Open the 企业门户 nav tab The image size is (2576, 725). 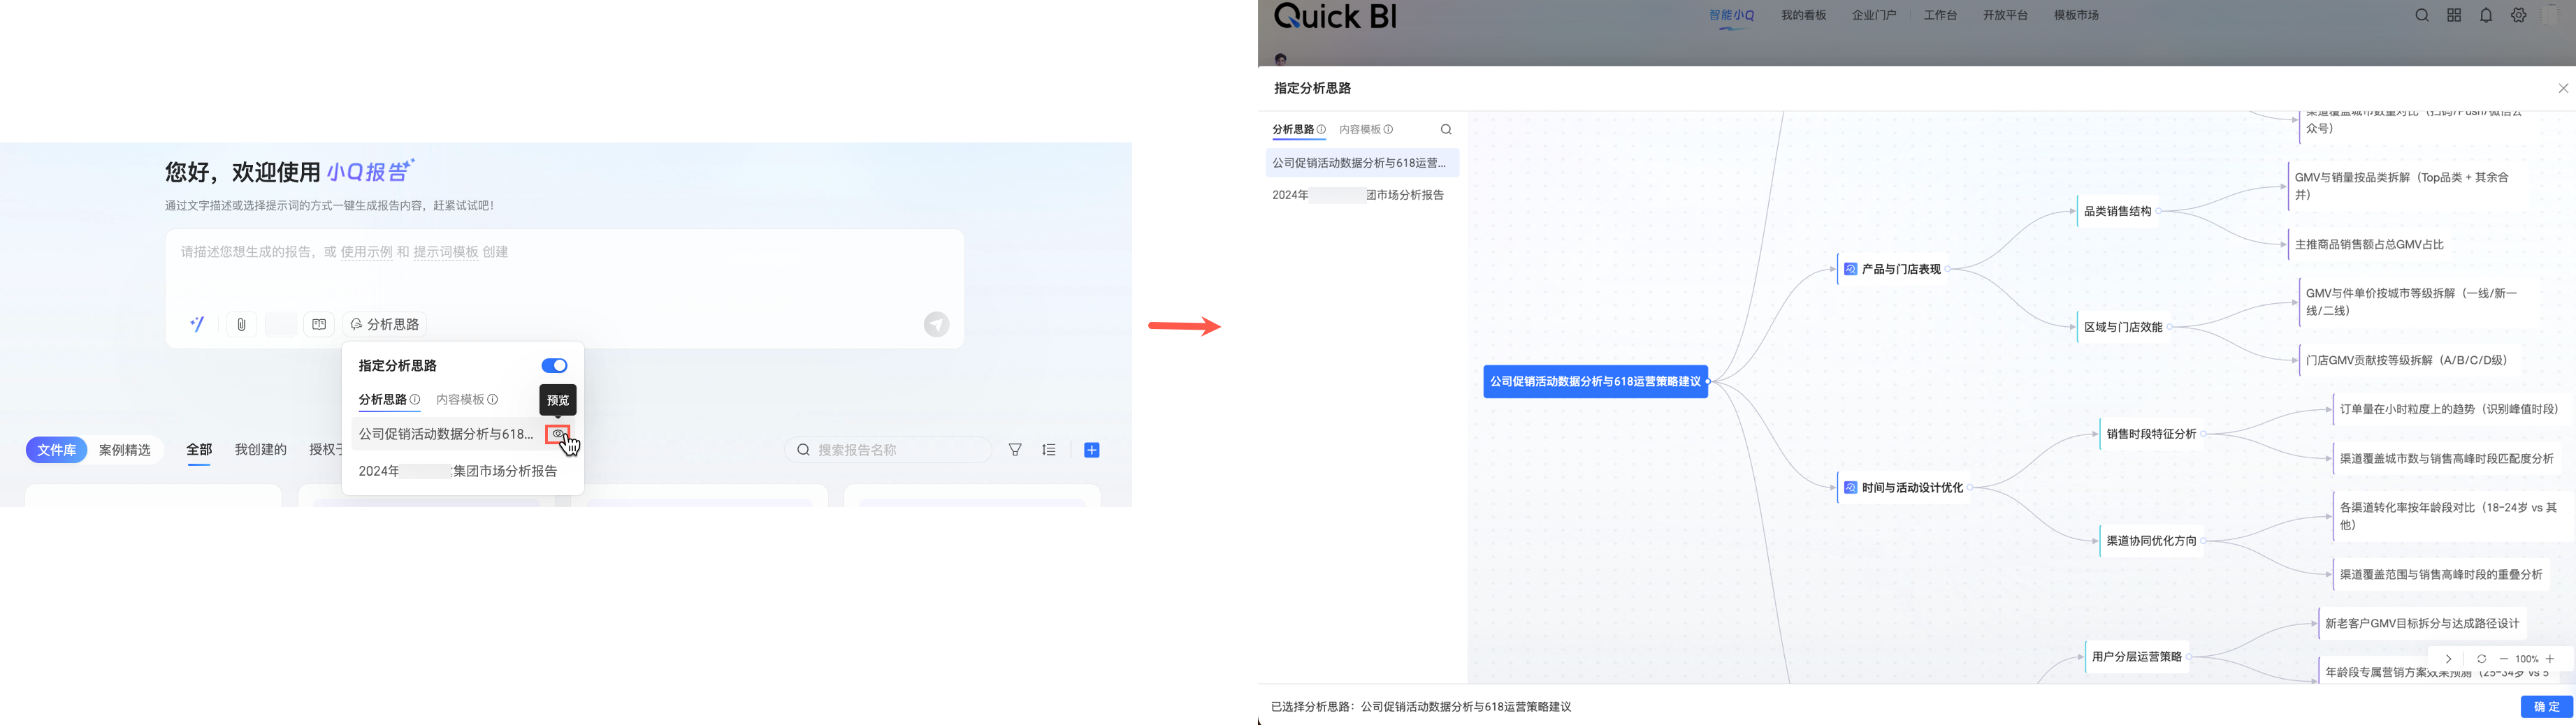pos(1874,15)
